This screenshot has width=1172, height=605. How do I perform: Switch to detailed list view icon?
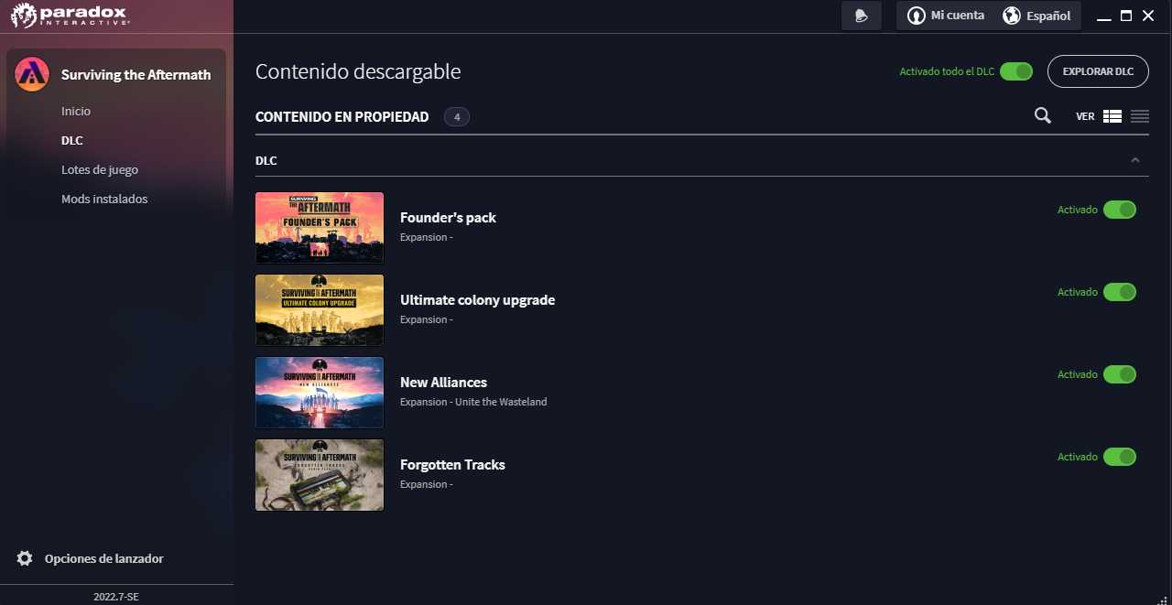[1112, 116]
